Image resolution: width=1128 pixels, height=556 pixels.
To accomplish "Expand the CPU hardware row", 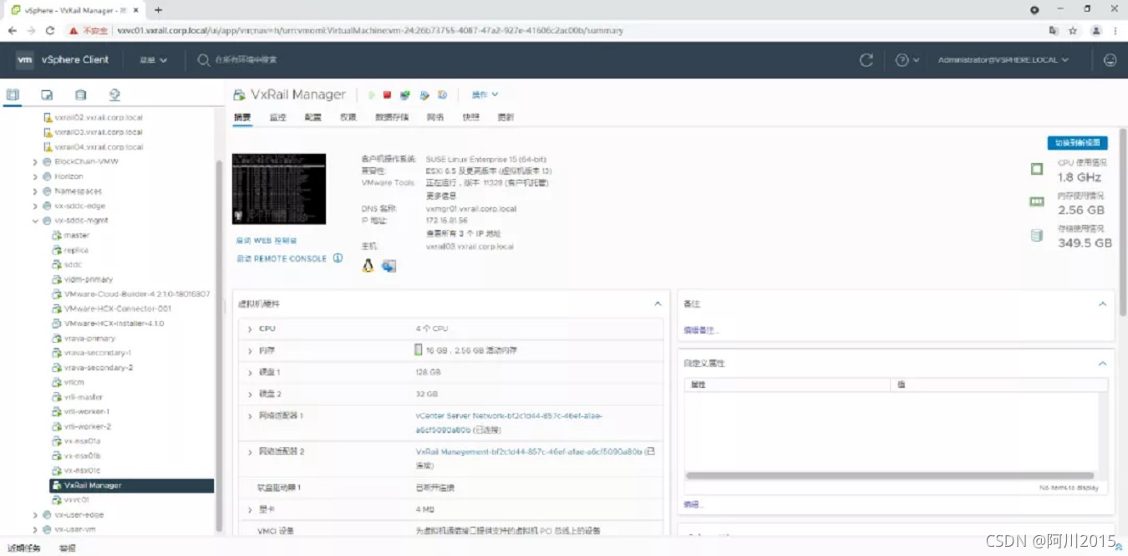I will [249, 329].
